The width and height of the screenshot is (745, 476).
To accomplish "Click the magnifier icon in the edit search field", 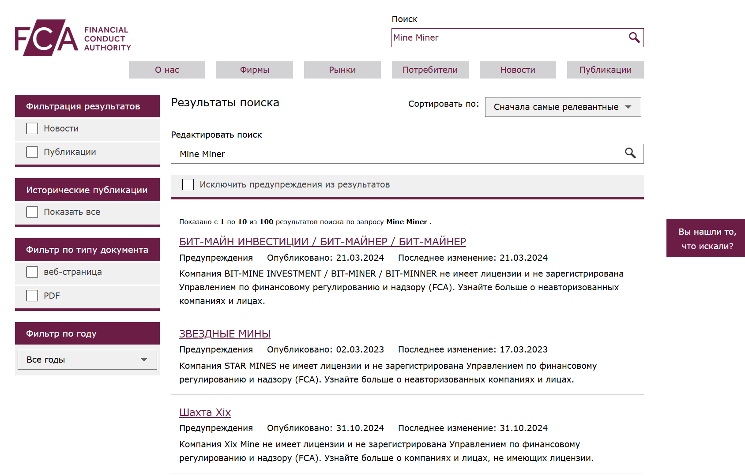I will (x=630, y=154).
